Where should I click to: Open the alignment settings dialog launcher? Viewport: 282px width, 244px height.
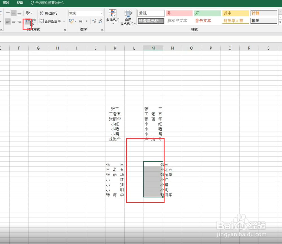(x=65, y=30)
